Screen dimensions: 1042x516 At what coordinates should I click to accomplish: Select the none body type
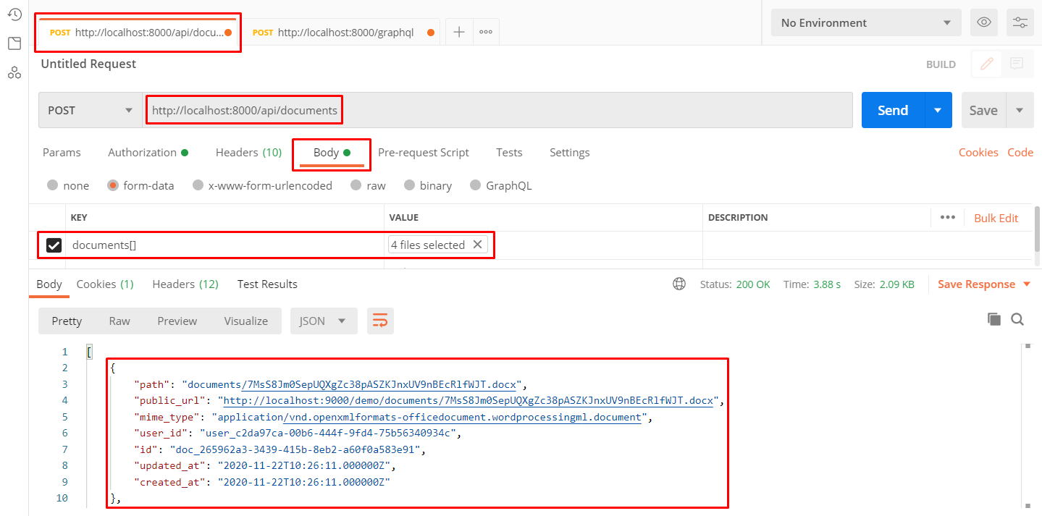point(52,185)
